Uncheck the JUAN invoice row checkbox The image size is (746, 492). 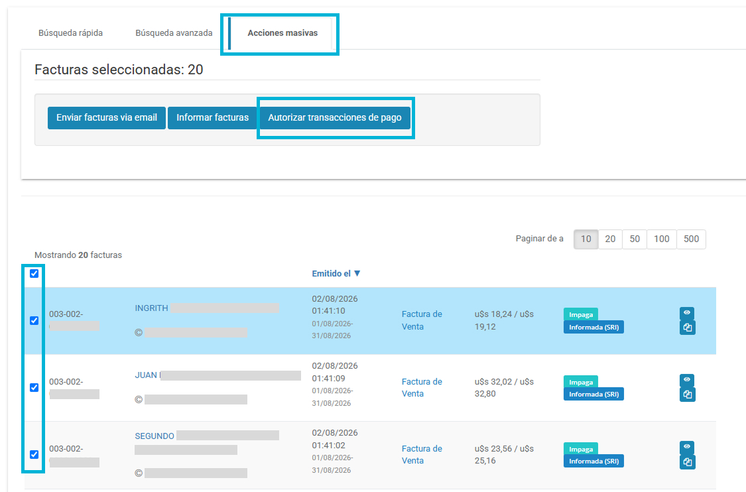click(x=34, y=388)
